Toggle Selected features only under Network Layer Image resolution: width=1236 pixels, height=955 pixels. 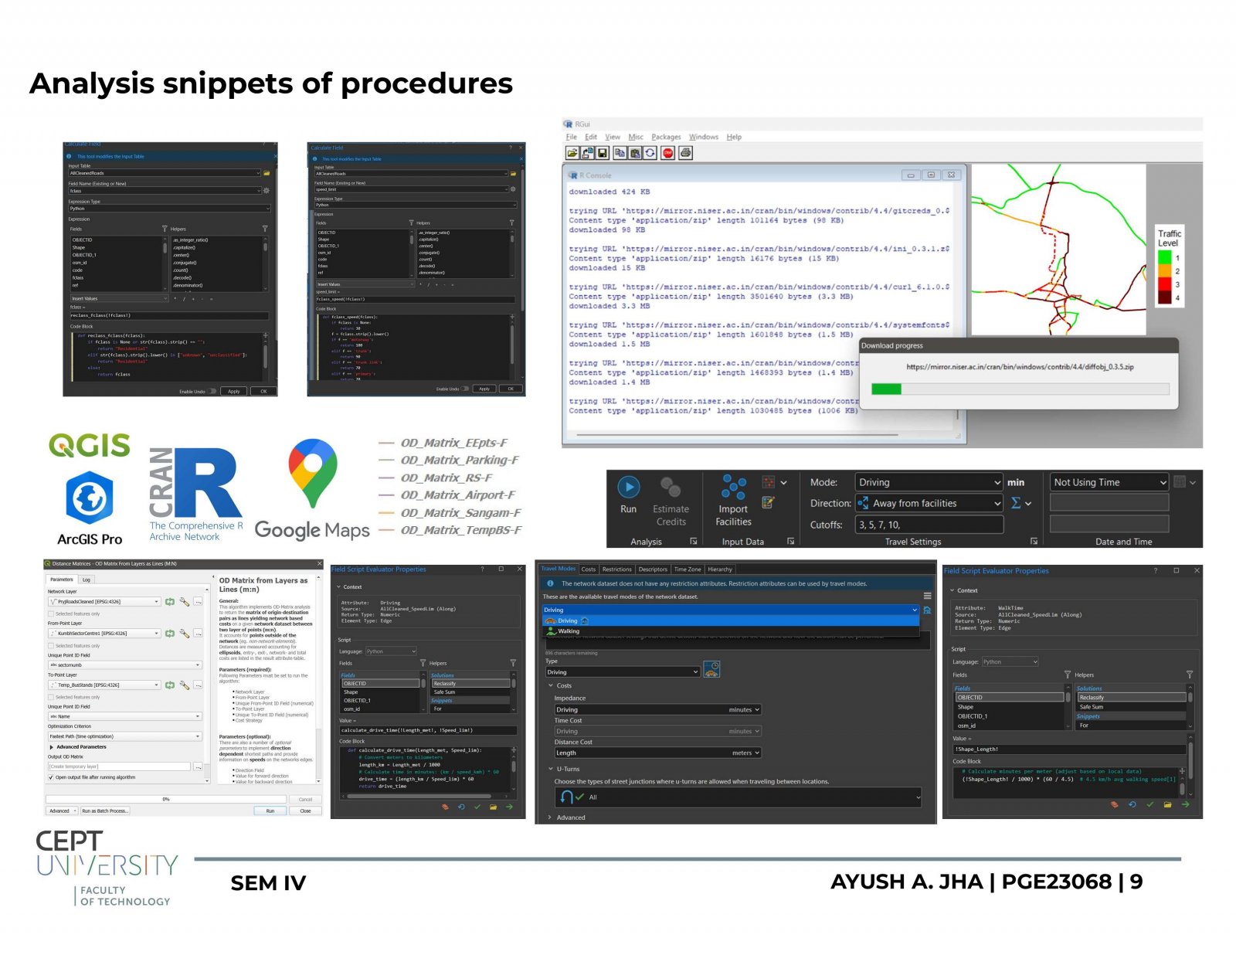[51, 614]
